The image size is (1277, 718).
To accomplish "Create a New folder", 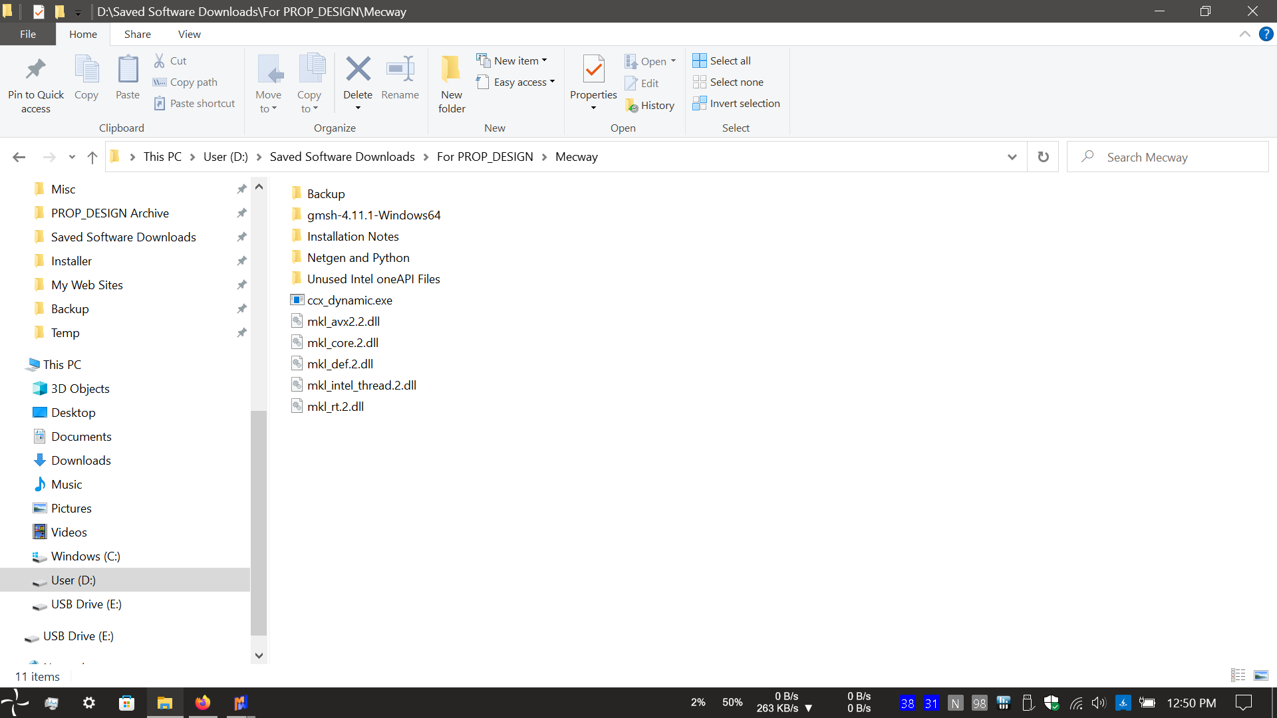I will (x=452, y=84).
